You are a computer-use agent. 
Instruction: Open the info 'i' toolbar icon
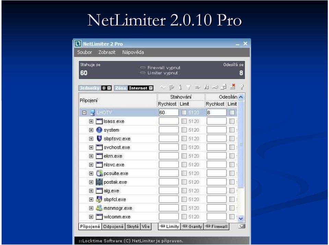[180, 87]
